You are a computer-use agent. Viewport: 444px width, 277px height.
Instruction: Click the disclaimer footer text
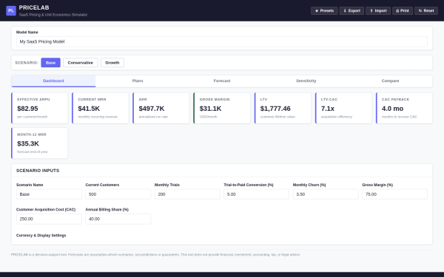click(x=155, y=255)
